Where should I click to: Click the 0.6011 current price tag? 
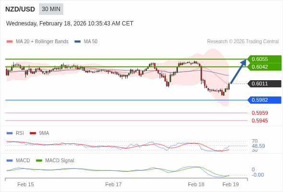point(264,84)
